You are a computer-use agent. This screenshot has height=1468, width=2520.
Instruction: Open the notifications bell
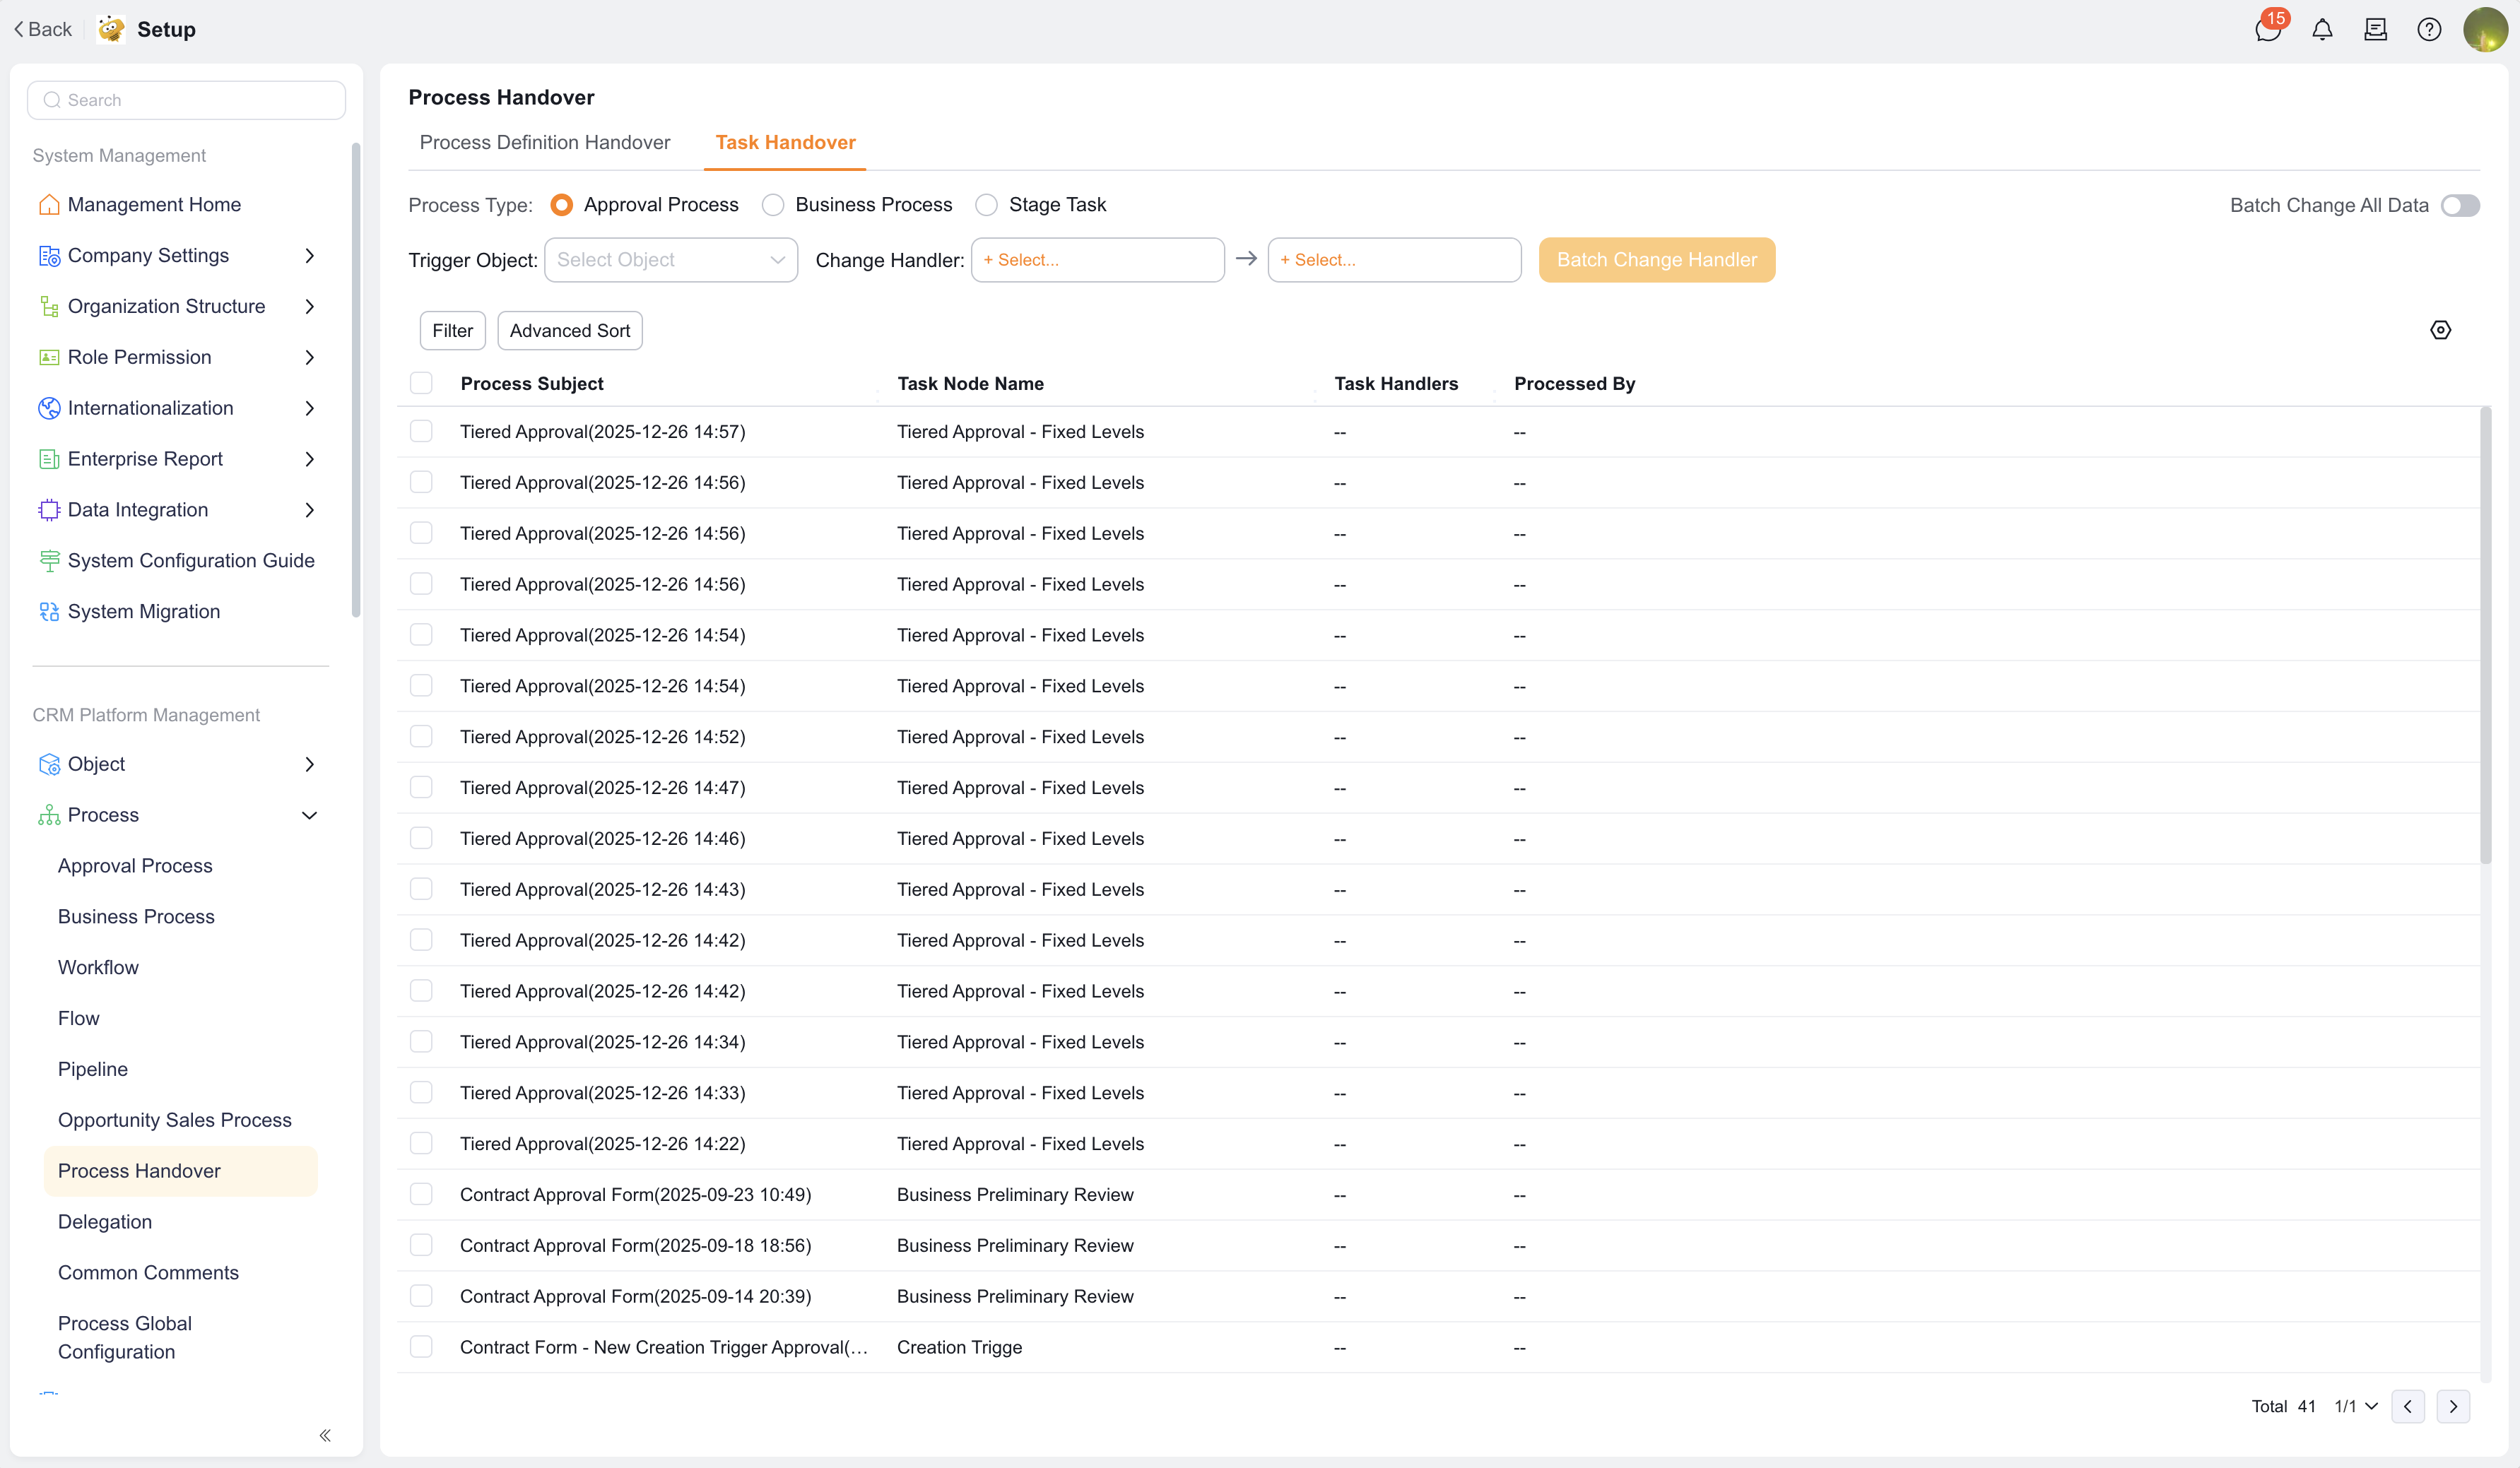2322,29
